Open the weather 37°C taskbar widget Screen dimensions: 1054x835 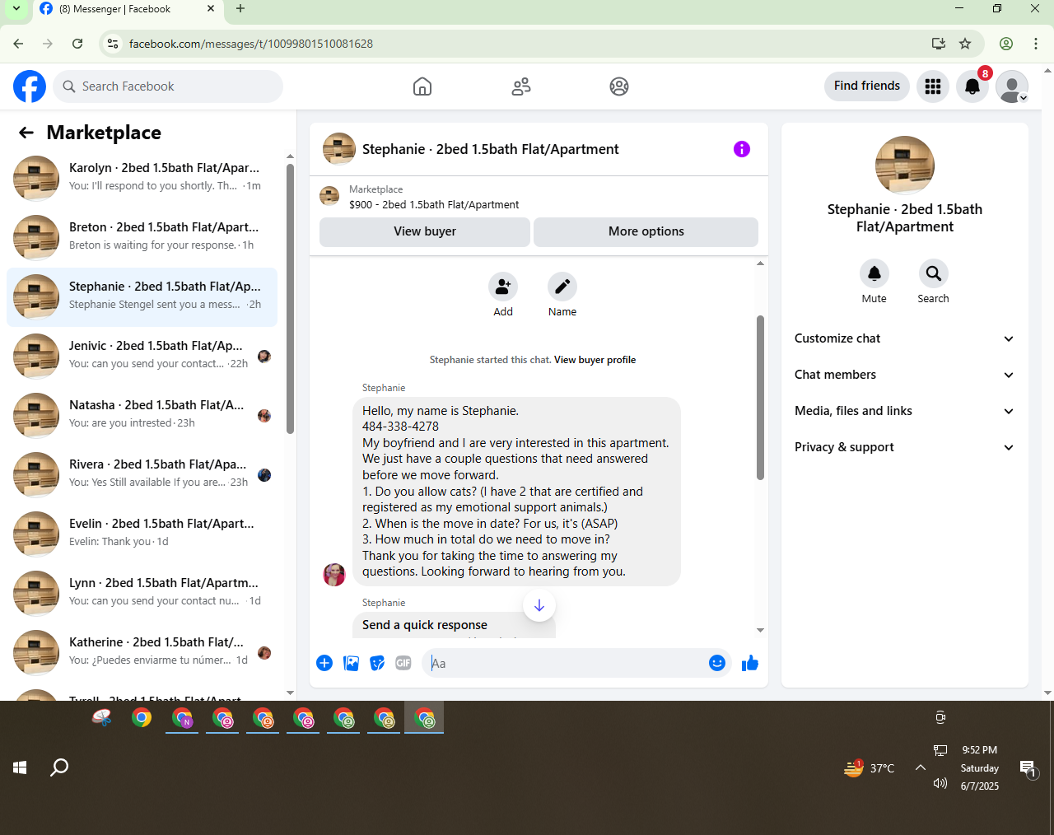click(x=869, y=768)
